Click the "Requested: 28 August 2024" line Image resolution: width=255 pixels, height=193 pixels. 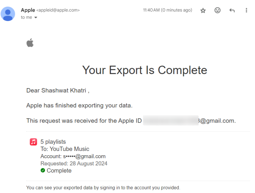tap(74, 164)
